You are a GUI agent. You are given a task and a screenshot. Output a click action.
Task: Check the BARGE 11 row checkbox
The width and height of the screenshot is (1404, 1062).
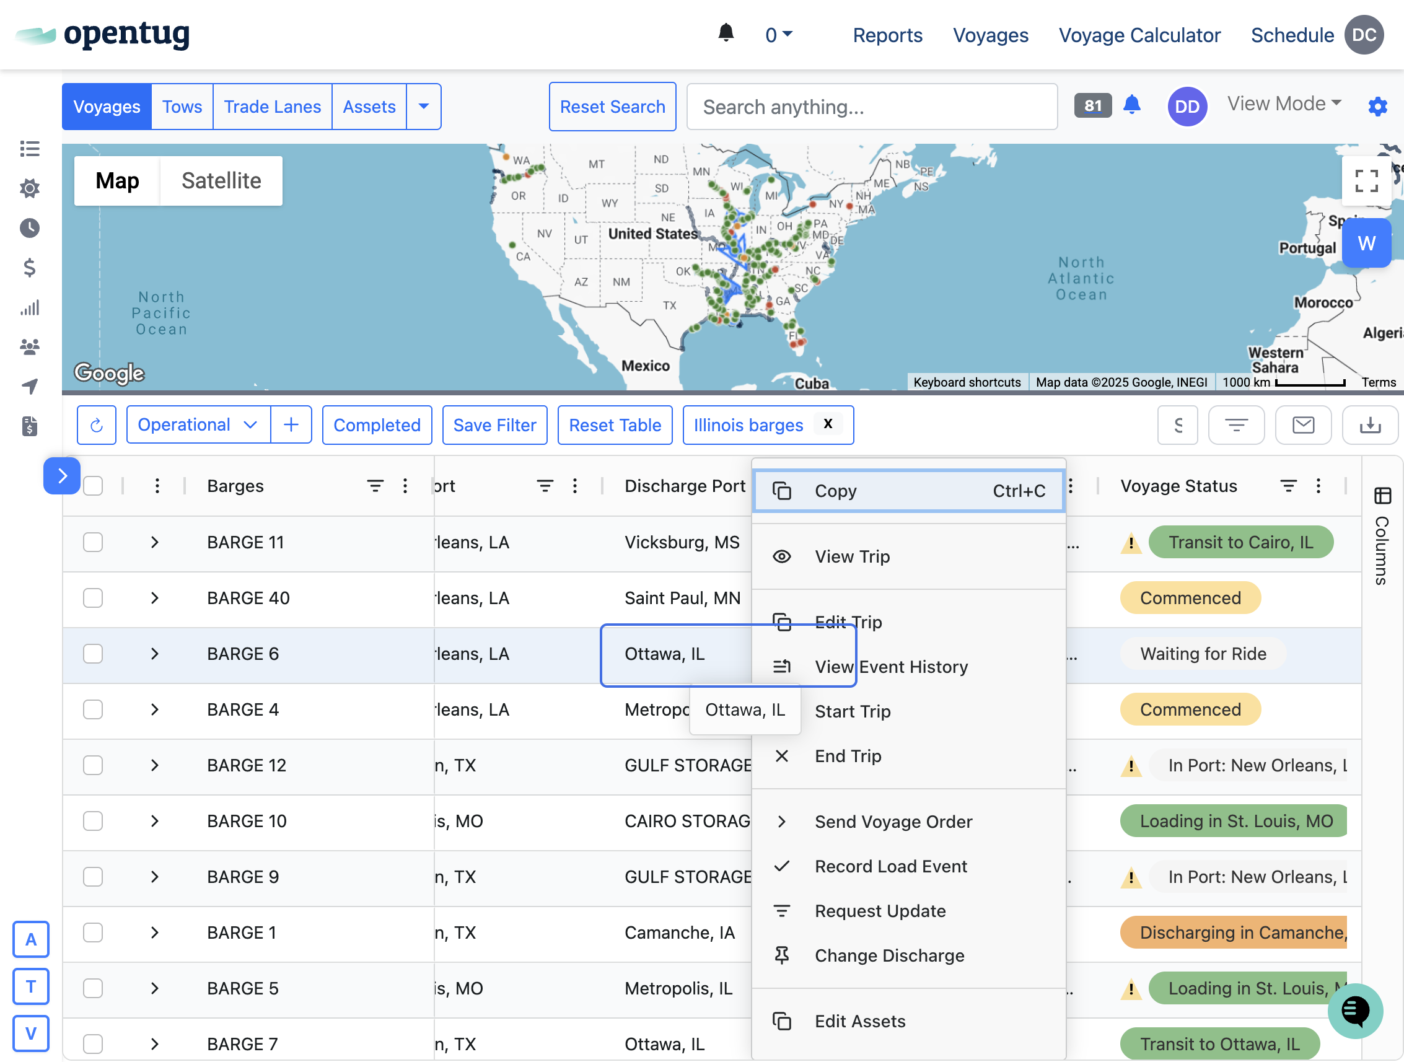tap(94, 542)
